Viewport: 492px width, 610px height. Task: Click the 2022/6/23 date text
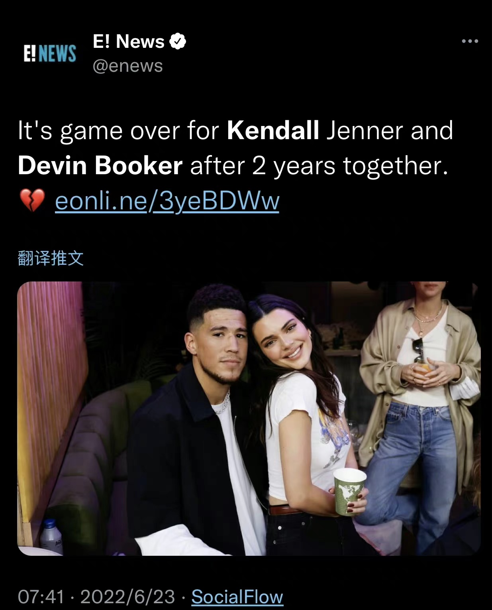[x=127, y=597]
